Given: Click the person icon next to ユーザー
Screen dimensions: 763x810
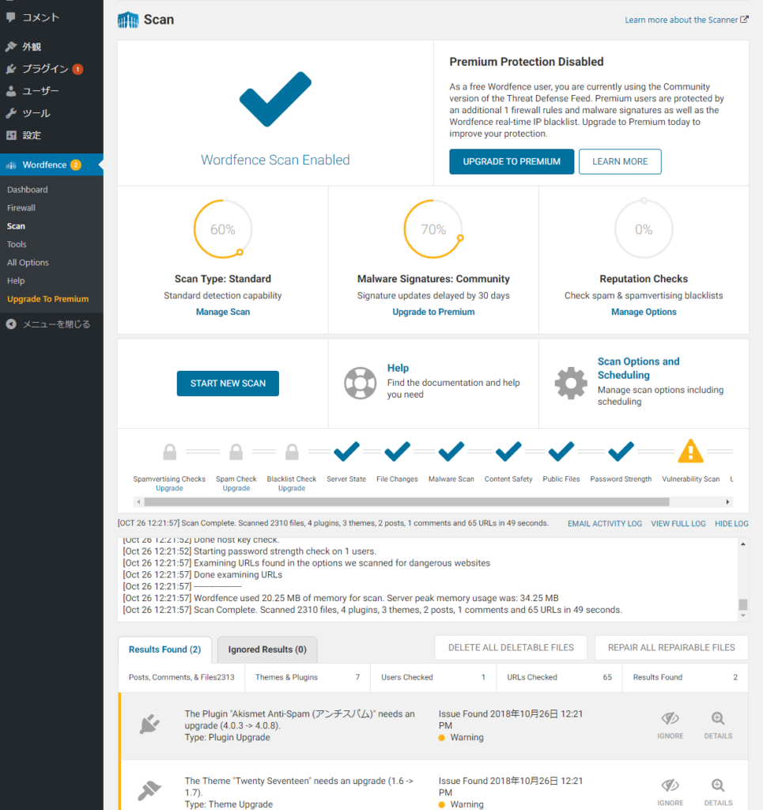Looking at the screenshot, I should [11, 91].
